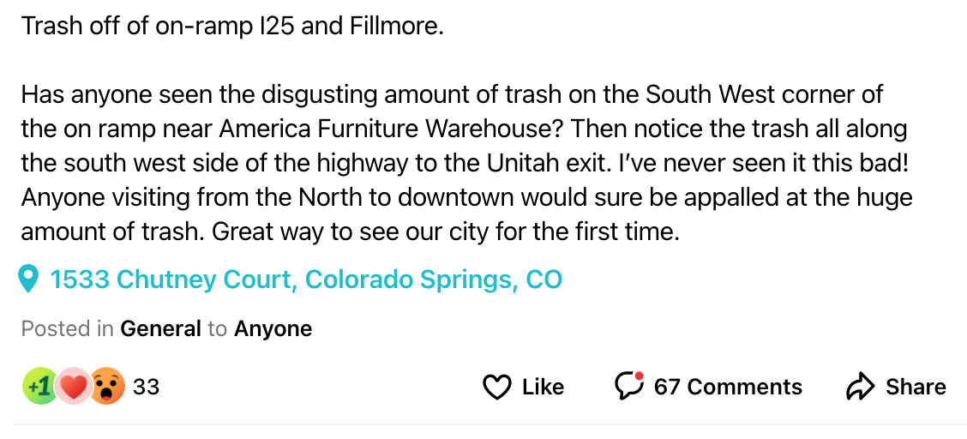Image resolution: width=967 pixels, height=439 pixels.
Task: Open the 67 Comments thread
Action: coord(727,387)
